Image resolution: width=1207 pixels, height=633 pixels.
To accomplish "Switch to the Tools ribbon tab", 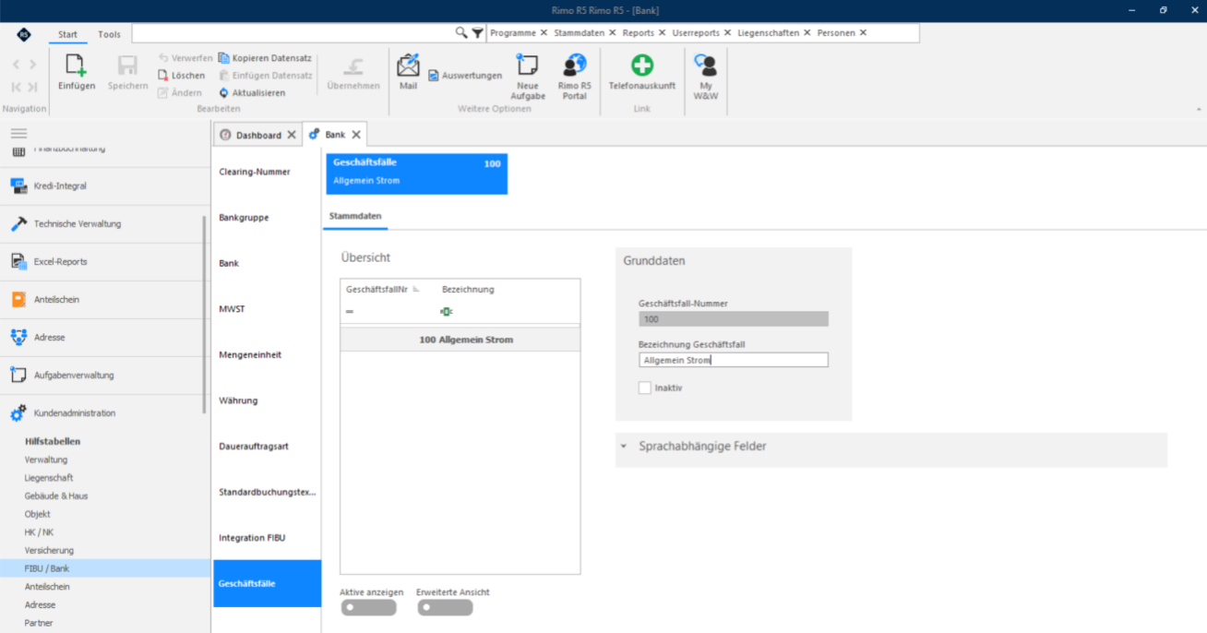I will [109, 34].
